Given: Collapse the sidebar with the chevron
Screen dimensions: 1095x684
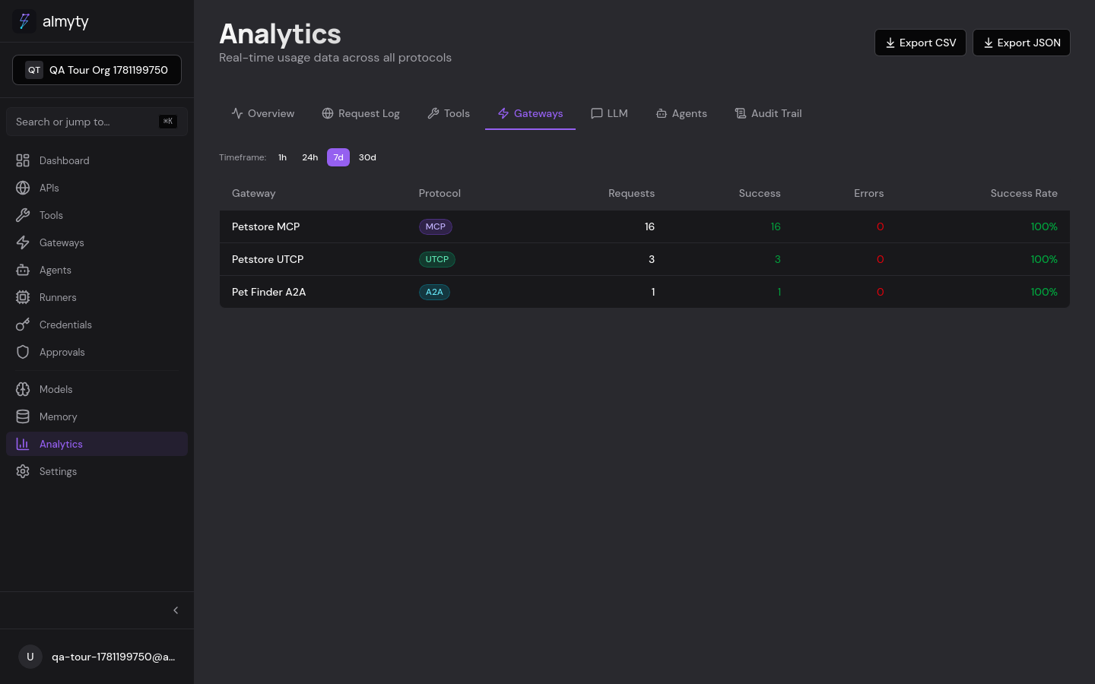Looking at the screenshot, I should (176, 610).
